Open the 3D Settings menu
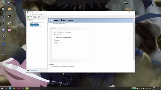Screen dimensions: 161x90 (x=40, y=14)
